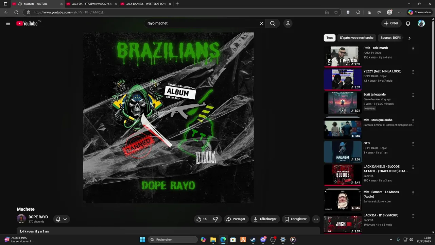Open options menu for JACK DANIELS - BLOODS ATTACK
435x245 pixels.
(413, 167)
